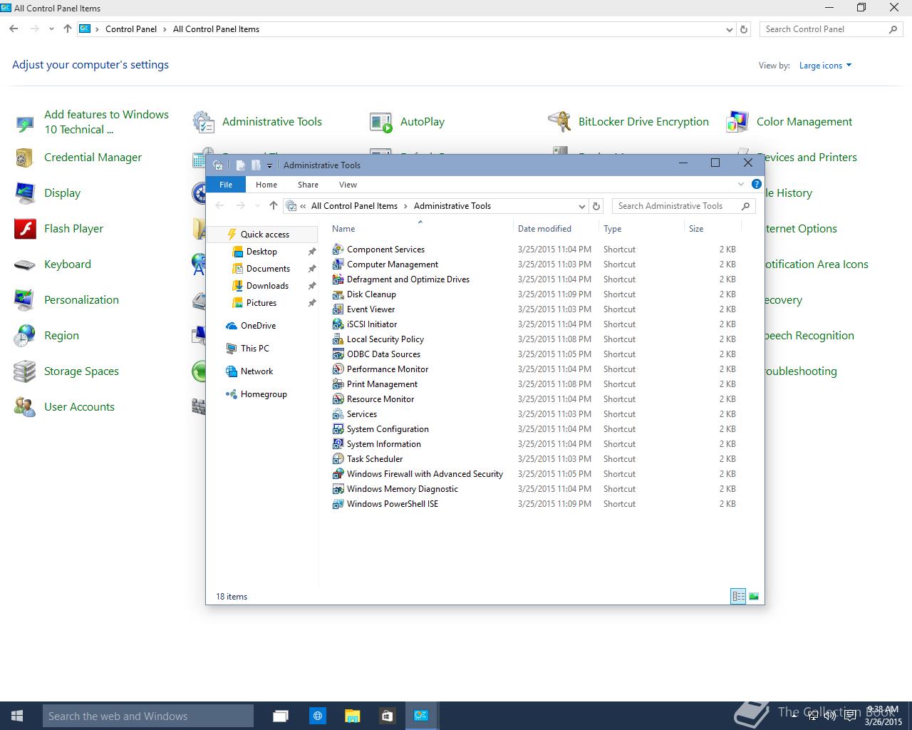Image resolution: width=912 pixels, height=730 pixels.
Task: Open the Customize Quick Access Toolbar arrow
Action: [x=269, y=165]
